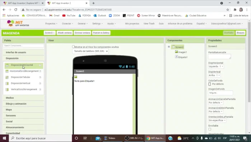Open the AnimaciónCierreDePantalla dropdown
Image resolution: width=251 pixels, height=142 pixels.
[215, 103]
